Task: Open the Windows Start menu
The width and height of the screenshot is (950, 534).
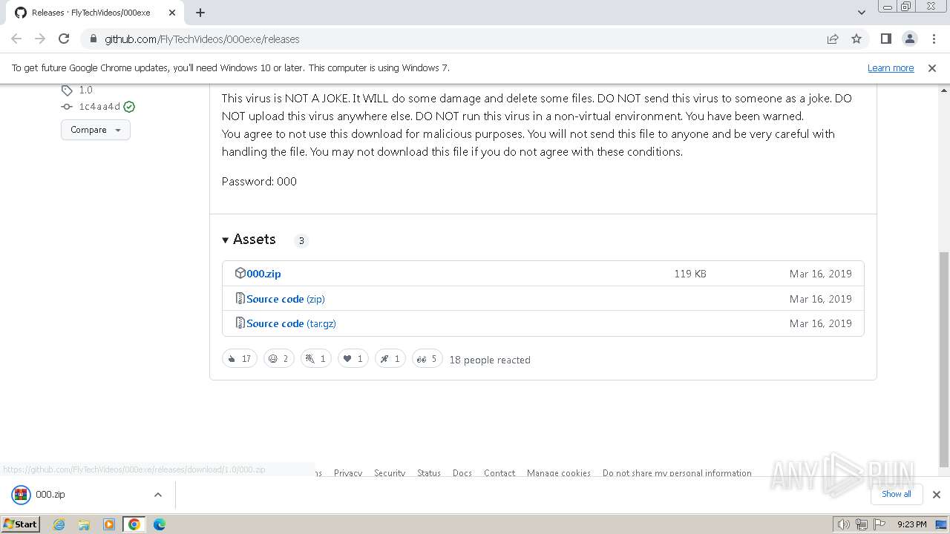Action: pos(21,524)
